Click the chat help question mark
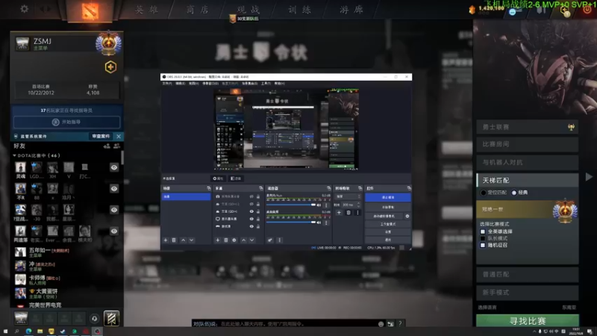This screenshot has width=597, height=336. pos(400,324)
